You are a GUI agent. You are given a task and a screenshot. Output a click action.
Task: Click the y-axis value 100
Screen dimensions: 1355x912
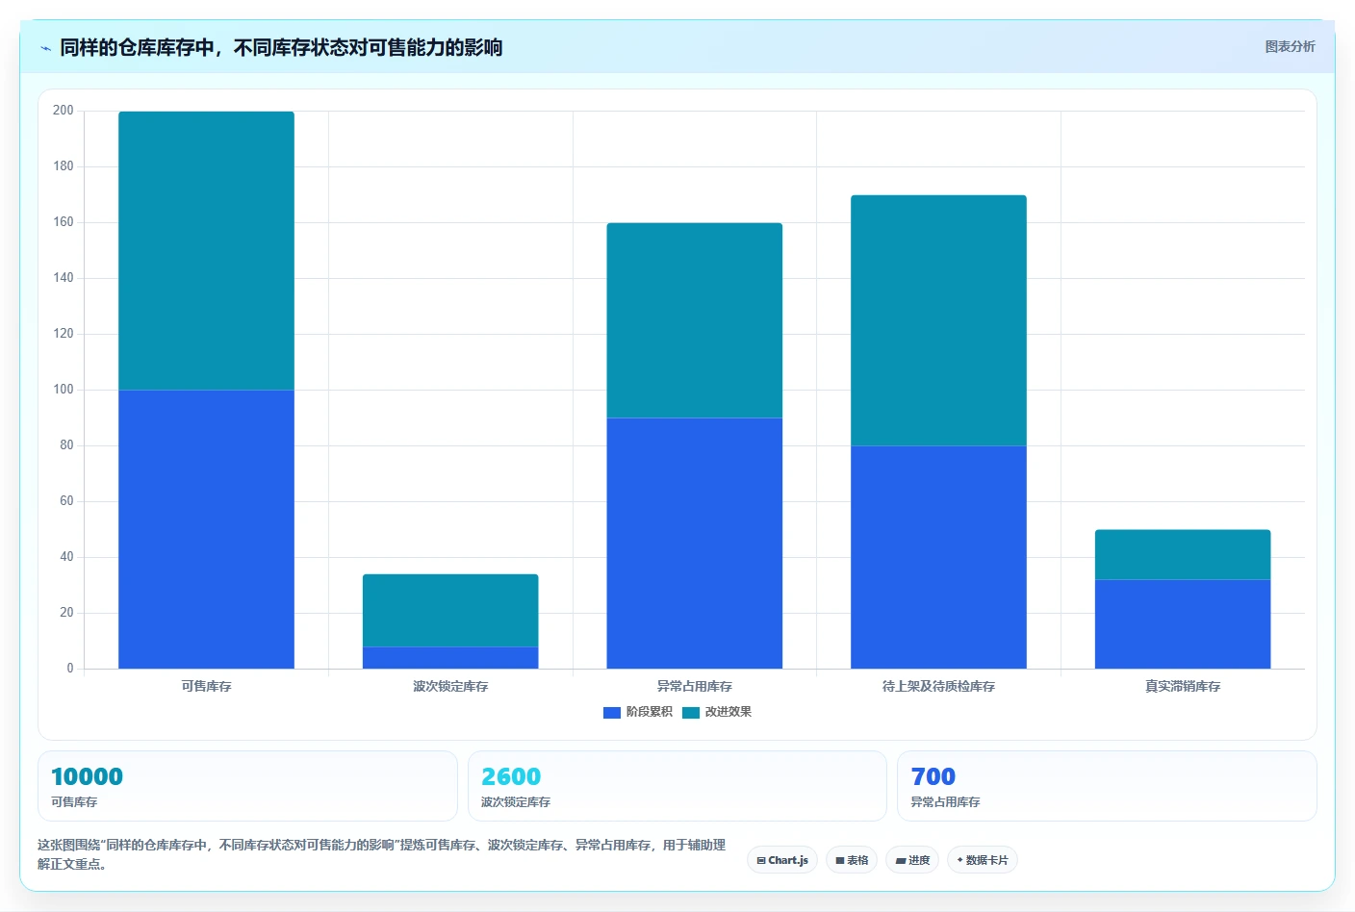point(63,390)
